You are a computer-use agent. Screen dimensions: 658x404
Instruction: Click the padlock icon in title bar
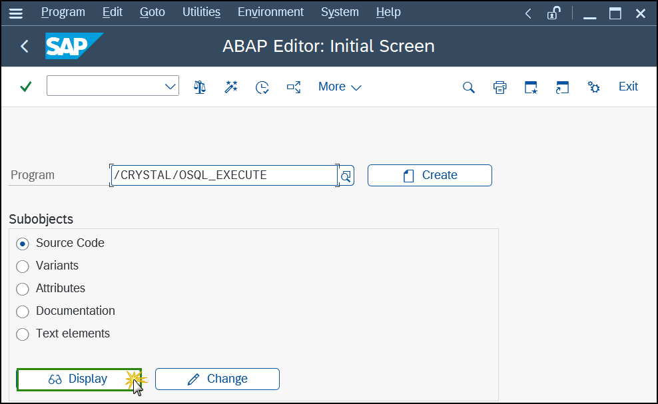553,13
